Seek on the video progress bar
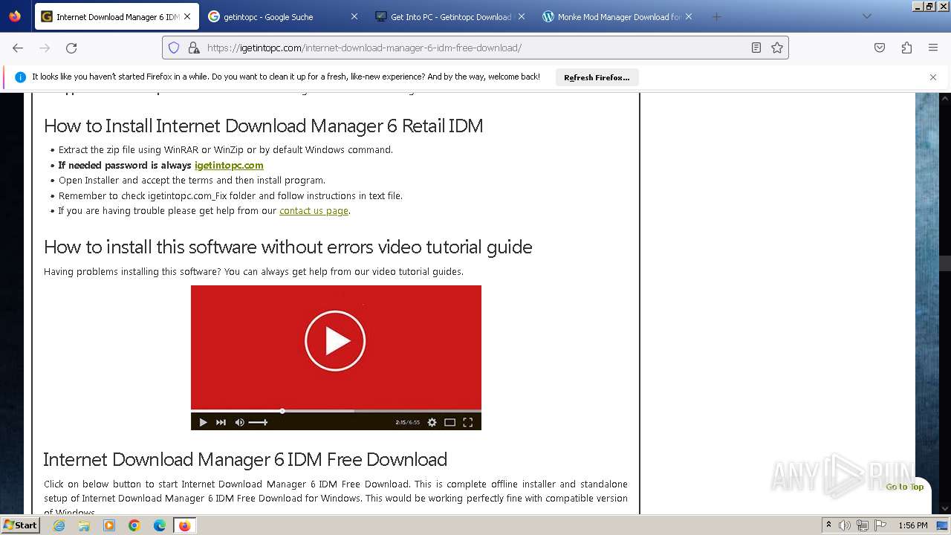The width and height of the screenshot is (951, 535). coord(336,411)
